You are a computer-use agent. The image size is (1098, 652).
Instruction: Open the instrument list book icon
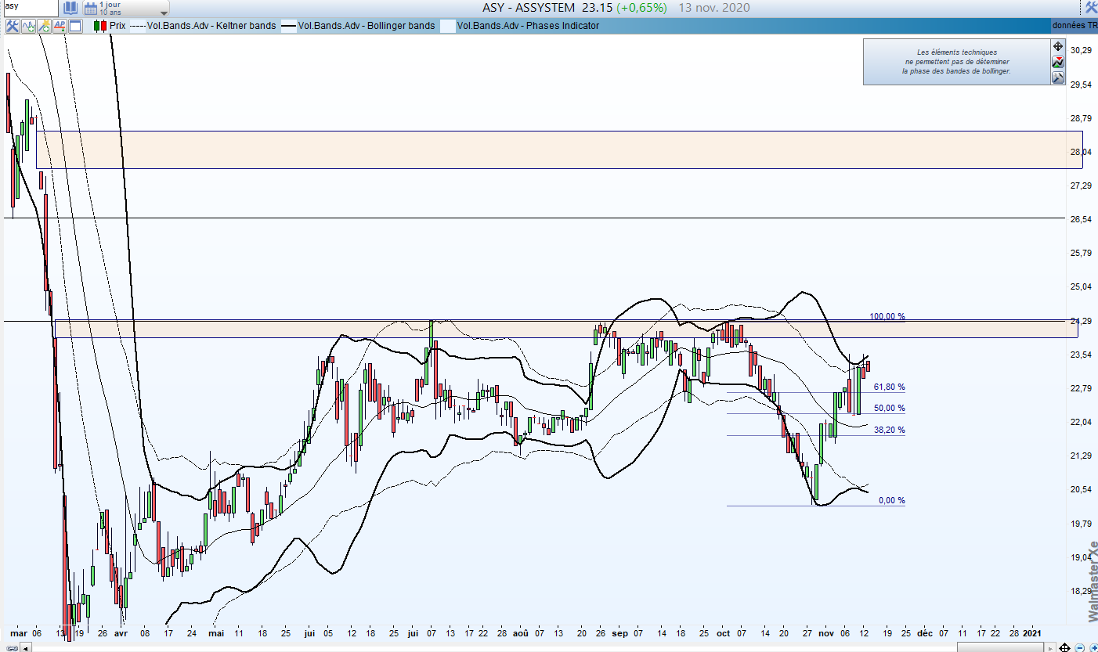click(70, 8)
